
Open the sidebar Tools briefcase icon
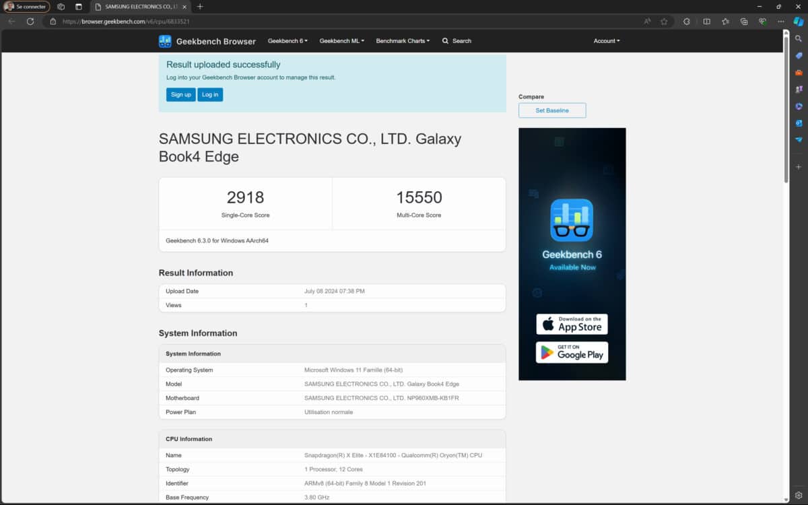pyautogui.click(x=799, y=72)
